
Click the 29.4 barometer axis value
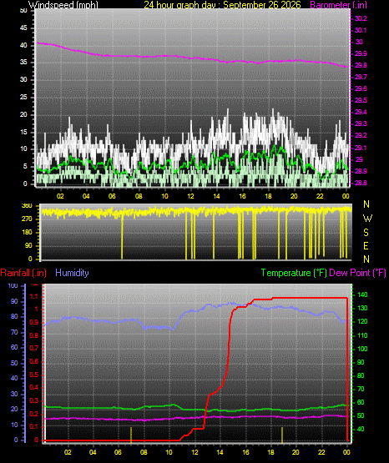click(x=361, y=112)
